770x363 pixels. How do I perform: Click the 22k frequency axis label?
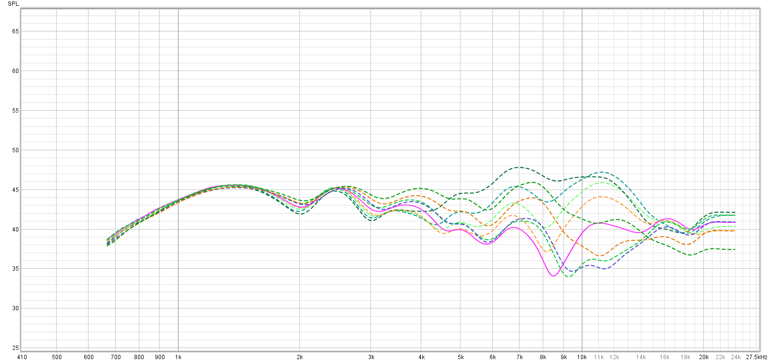(x=720, y=357)
